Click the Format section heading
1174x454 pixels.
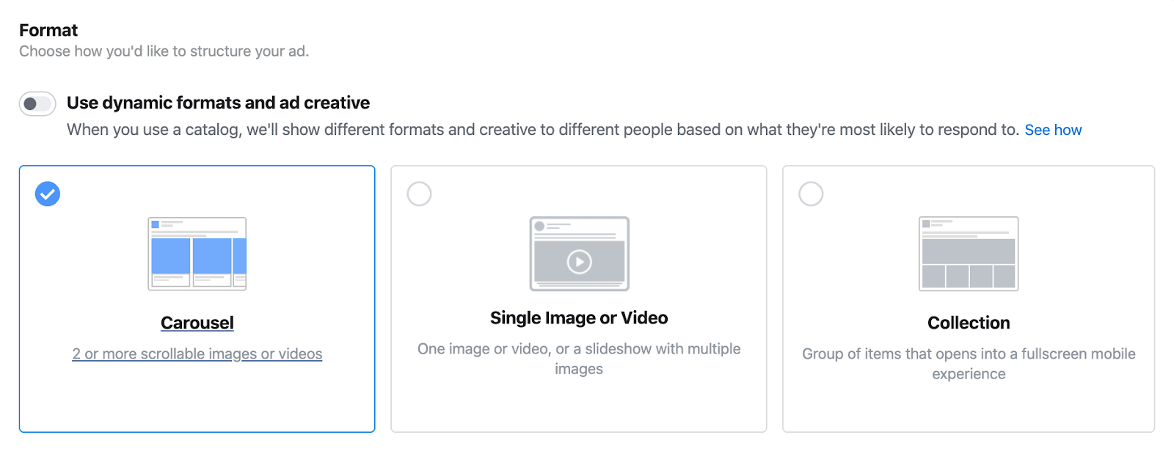[48, 30]
